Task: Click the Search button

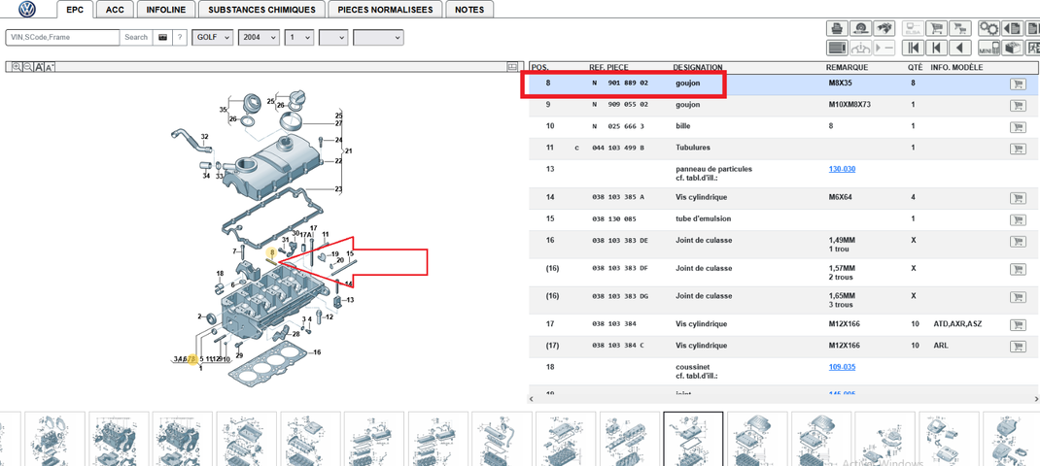Action: pos(136,37)
